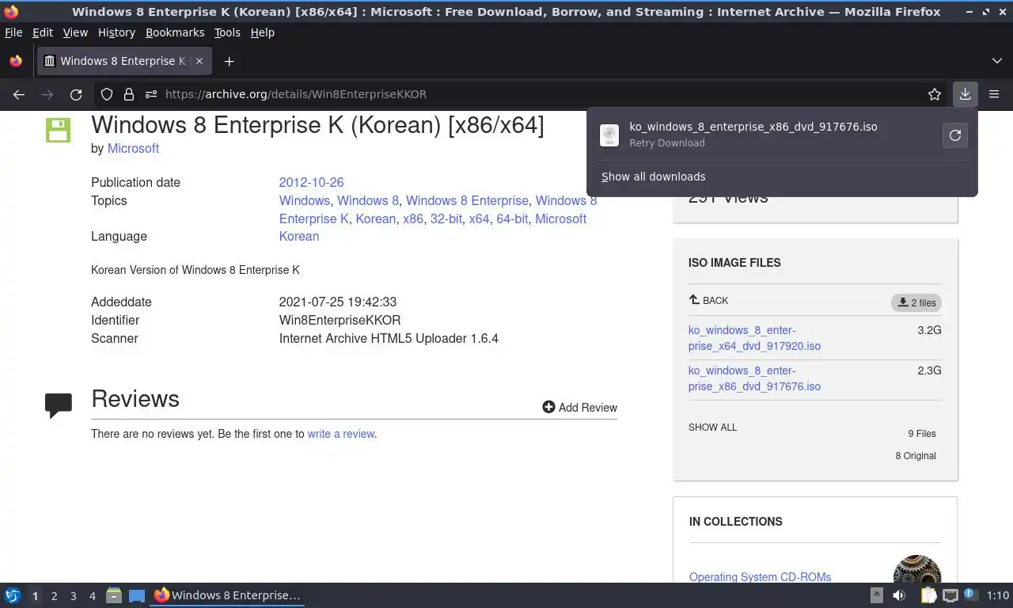1013x608 pixels.
Task: Open the Windows 8 Enterprise topic link
Action: click(467, 200)
